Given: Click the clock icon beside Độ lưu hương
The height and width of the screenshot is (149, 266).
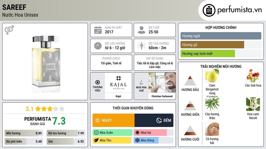Looking at the screenshot, I should (x=98, y=46).
